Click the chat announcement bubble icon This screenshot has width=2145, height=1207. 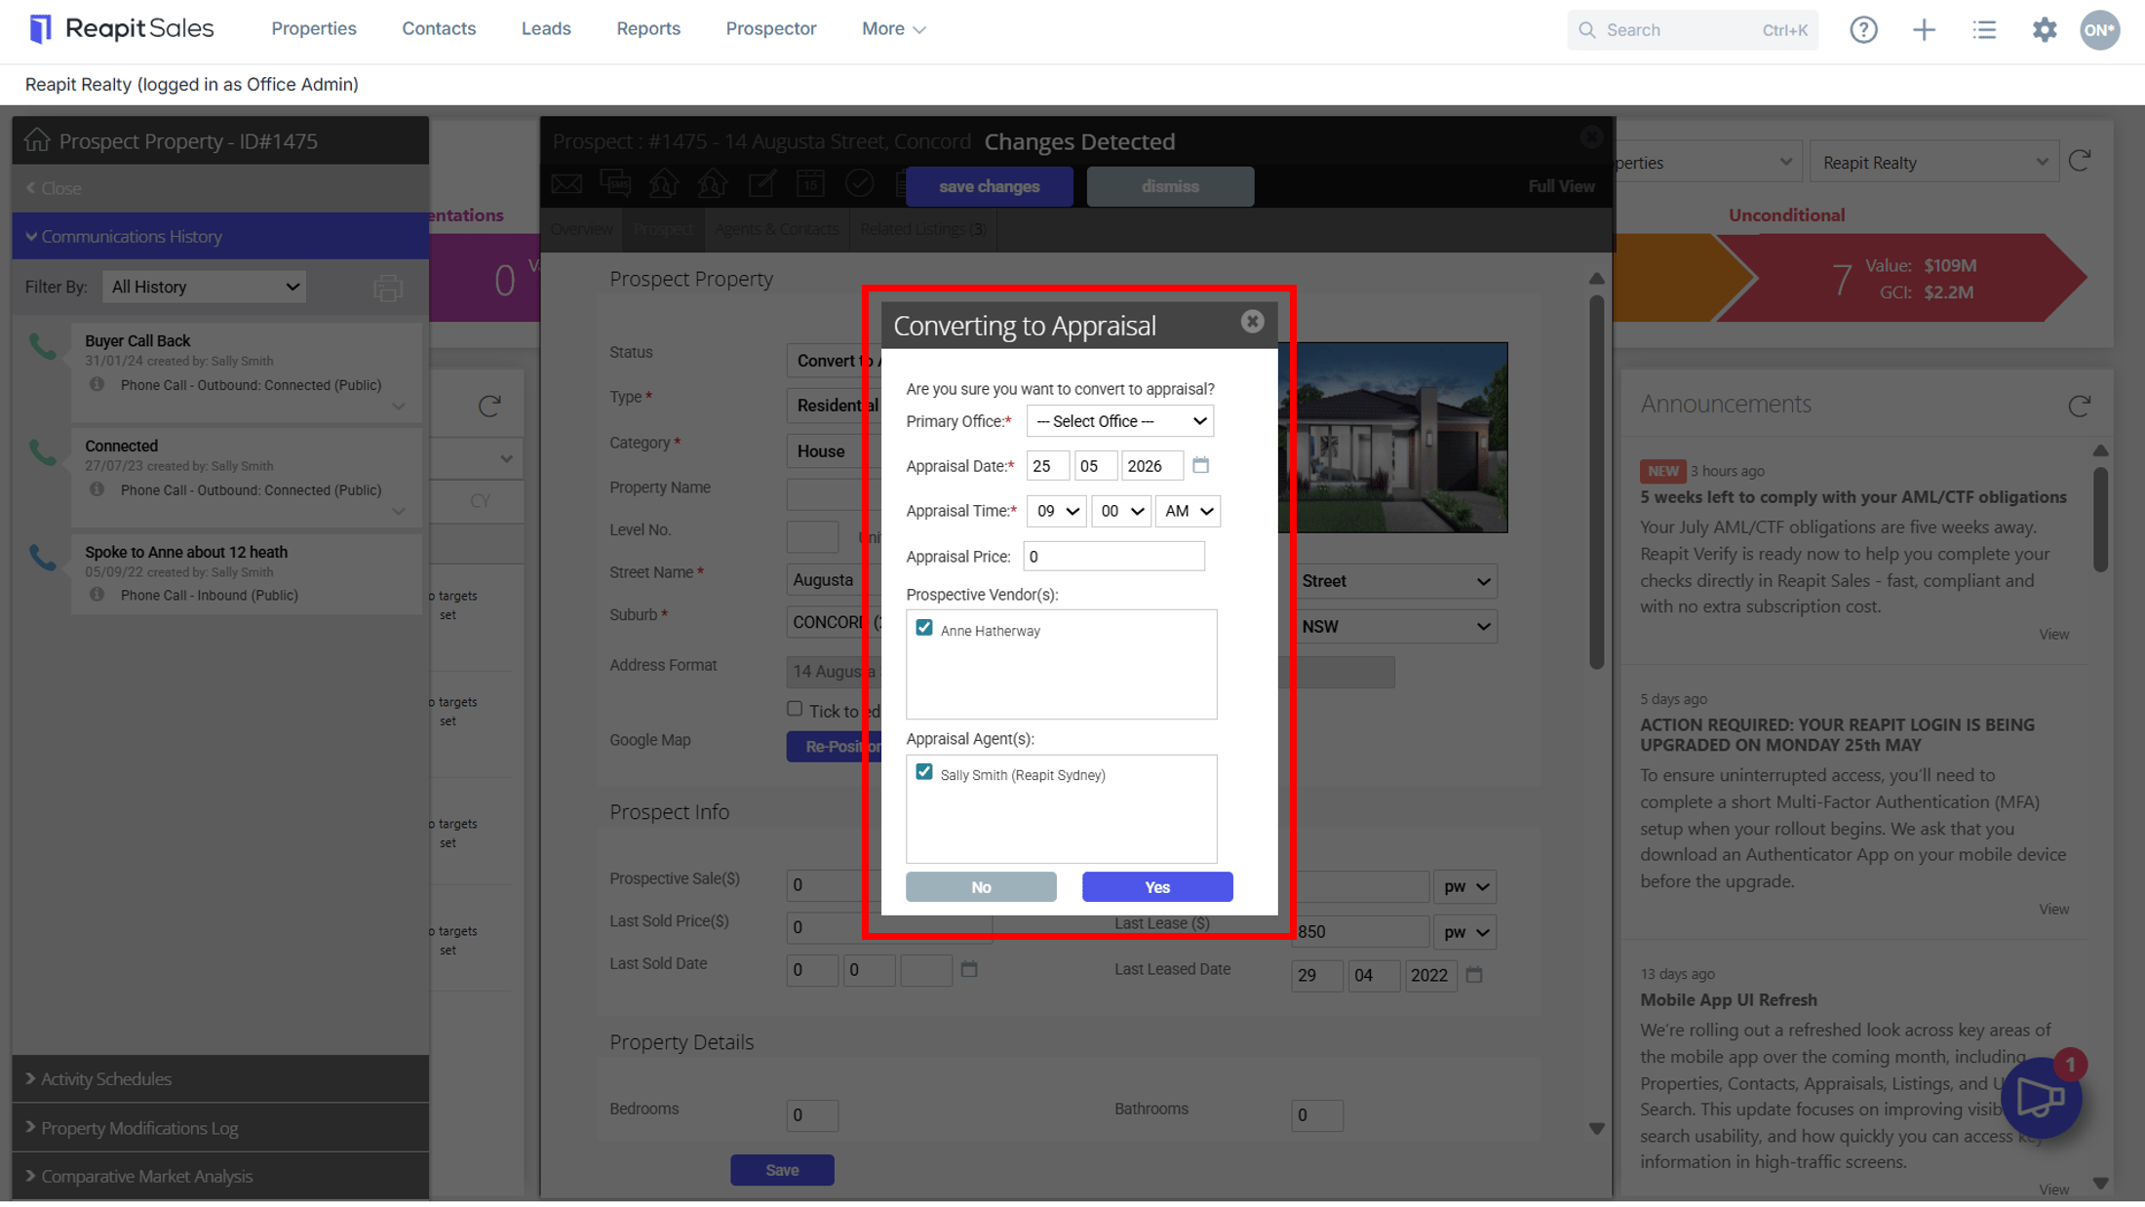pyautogui.click(x=2041, y=1097)
